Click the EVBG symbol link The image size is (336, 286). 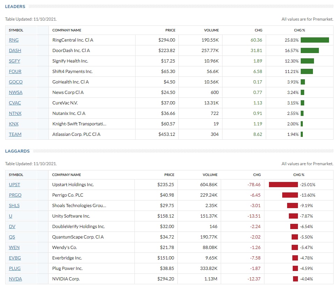coord(15,258)
